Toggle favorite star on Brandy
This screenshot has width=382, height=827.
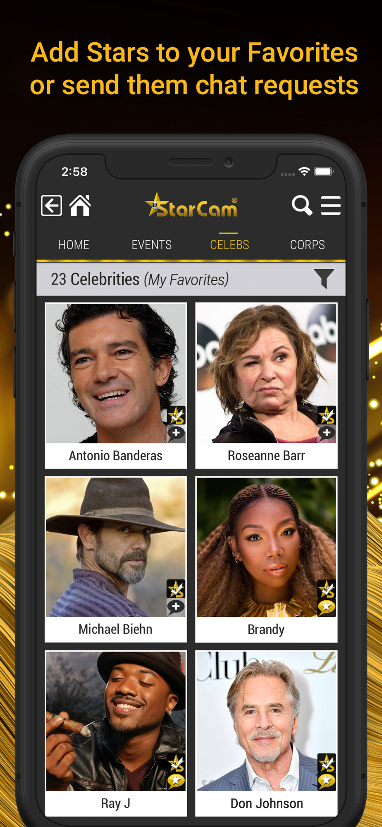pyautogui.click(x=327, y=607)
